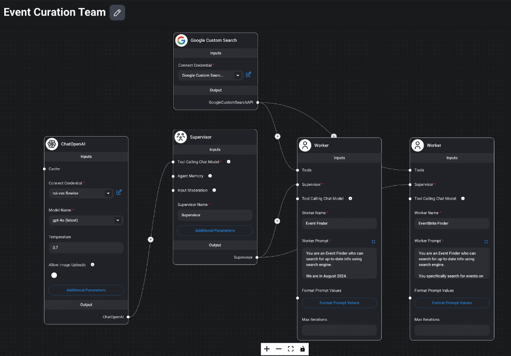The image size is (511, 356).
Task: Open ChatOpenAI Additional Parameters
Action: [86, 290]
